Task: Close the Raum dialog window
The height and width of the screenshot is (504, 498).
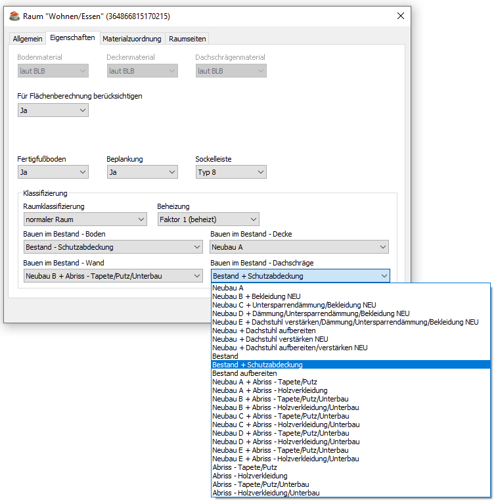Action: coord(401,16)
